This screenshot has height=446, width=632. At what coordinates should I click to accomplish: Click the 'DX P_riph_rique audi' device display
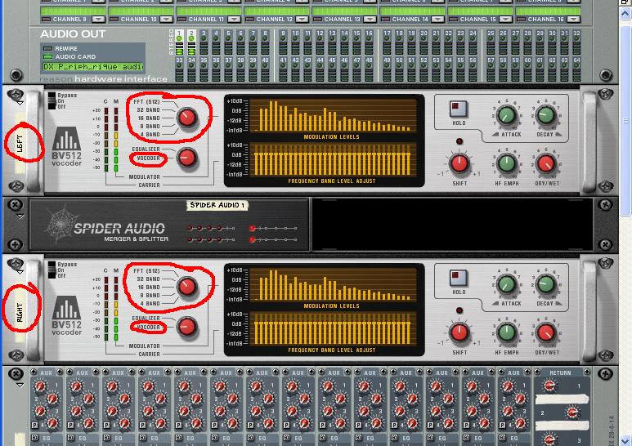coord(93,66)
